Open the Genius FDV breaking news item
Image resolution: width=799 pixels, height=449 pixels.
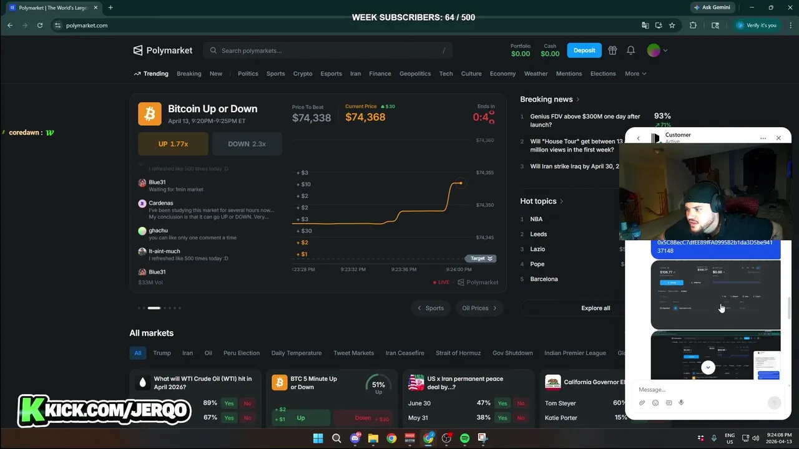586,120
